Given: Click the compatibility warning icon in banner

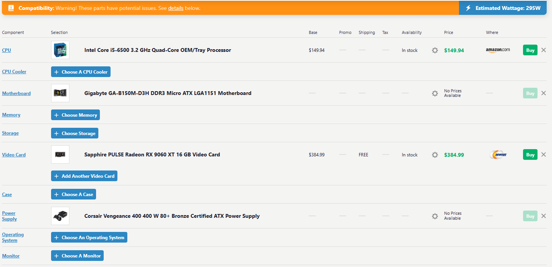Looking at the screenshot, I should (11, 8).
